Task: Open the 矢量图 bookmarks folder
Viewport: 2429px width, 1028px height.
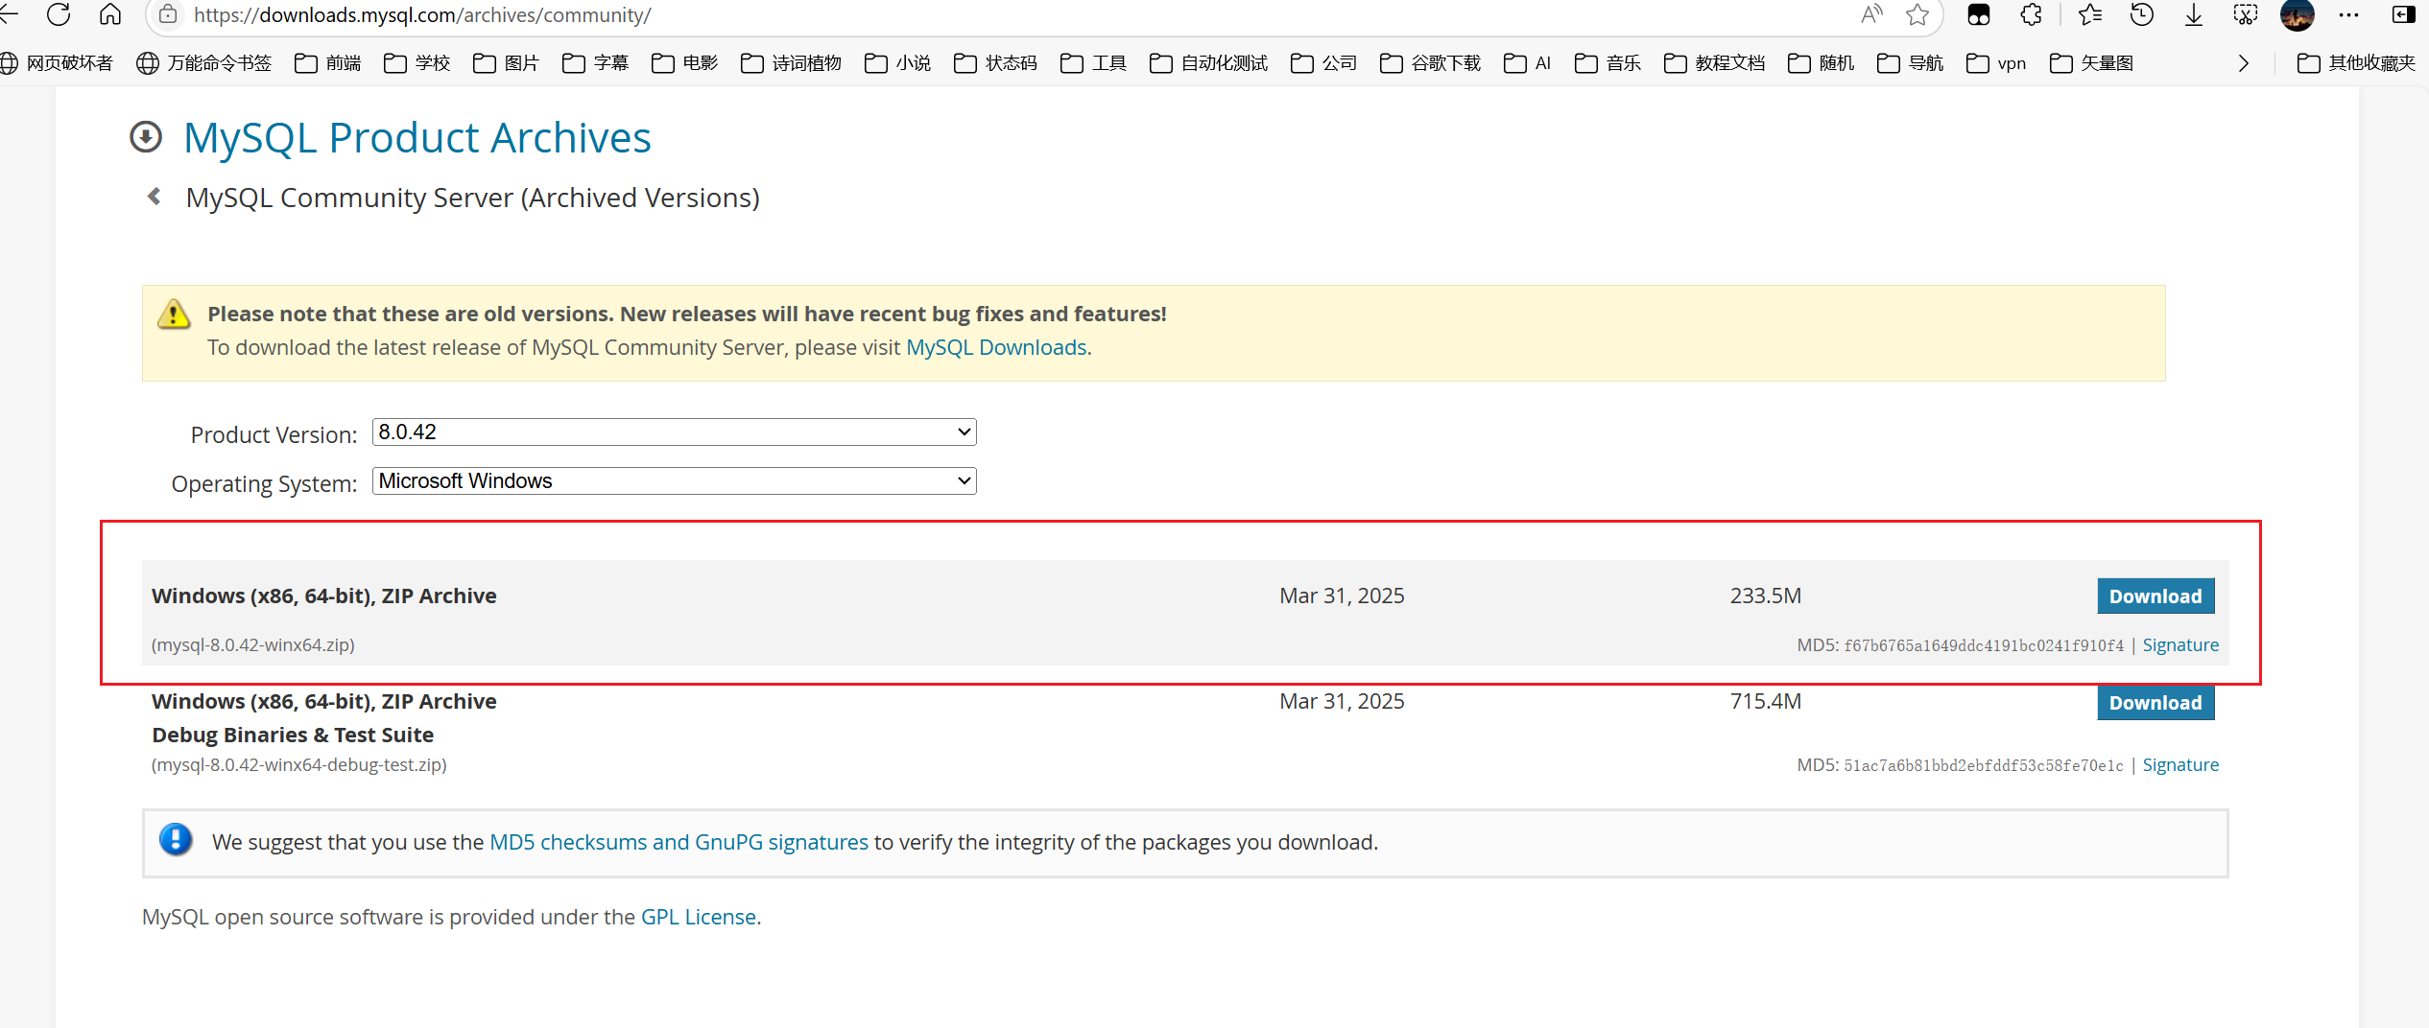Action: (x=2092, y=63)
